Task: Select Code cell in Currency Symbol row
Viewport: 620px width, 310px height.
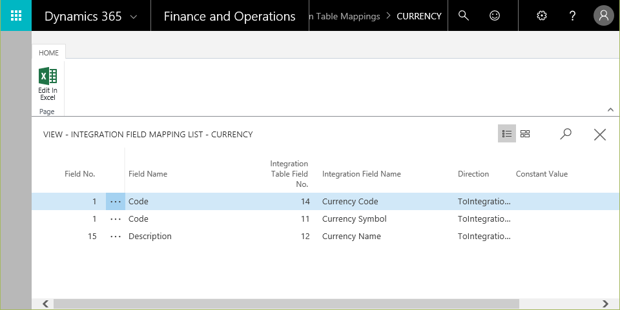Action: tap(138, 219)
